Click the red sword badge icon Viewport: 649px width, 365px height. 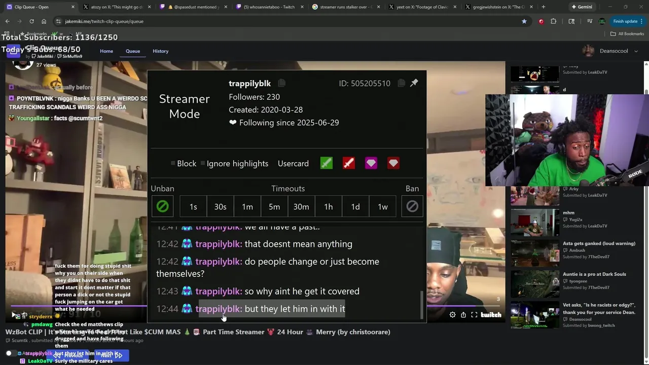[x=349, y=163]
